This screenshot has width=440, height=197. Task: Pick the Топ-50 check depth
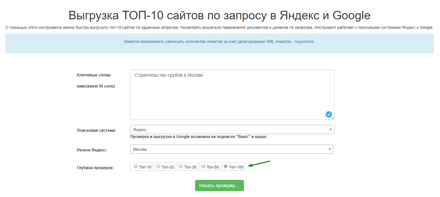[x=210, y=167]
